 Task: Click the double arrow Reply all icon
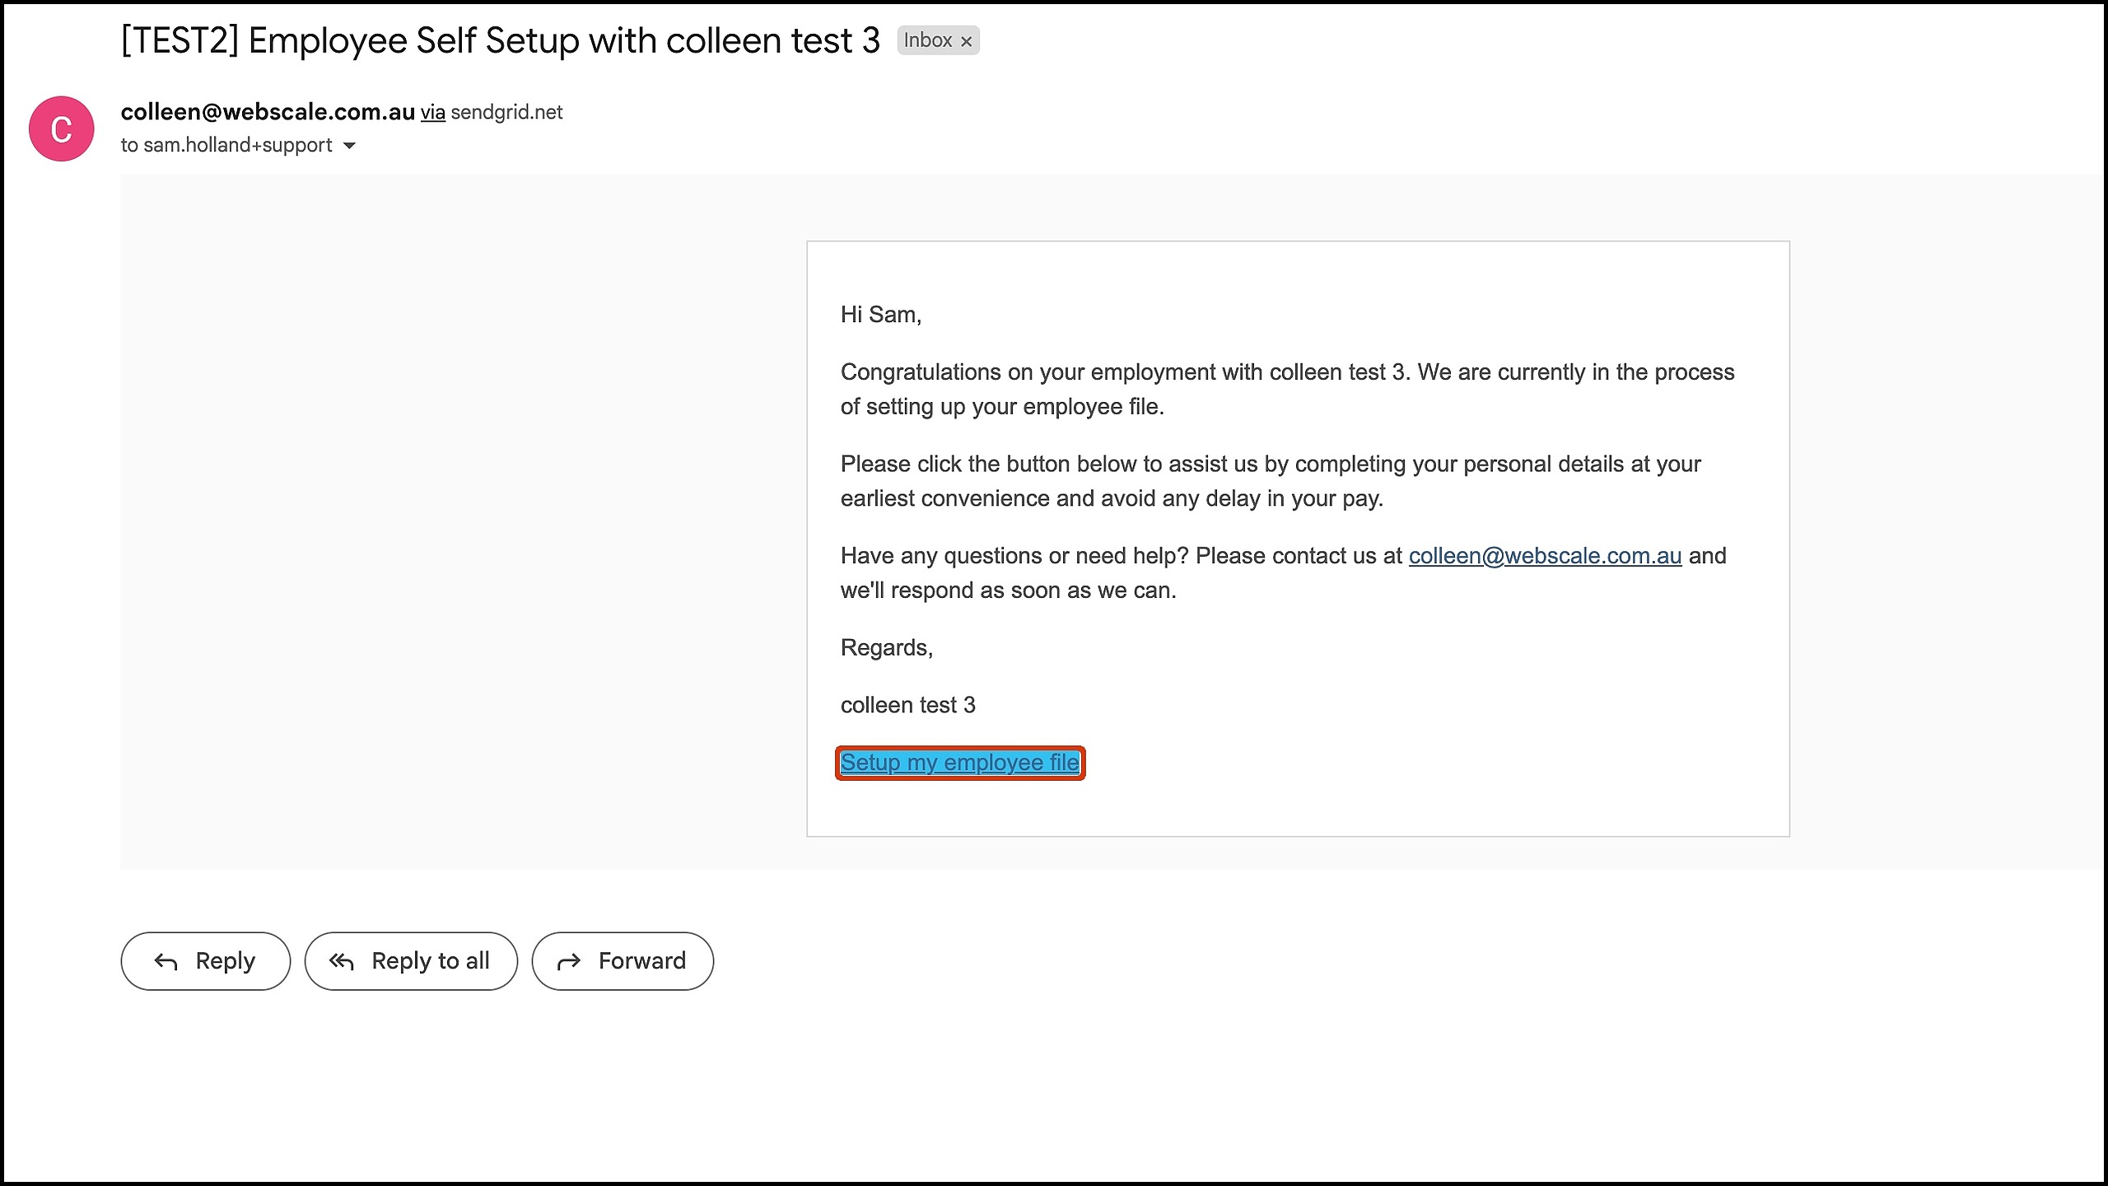[x=342, y=961]
